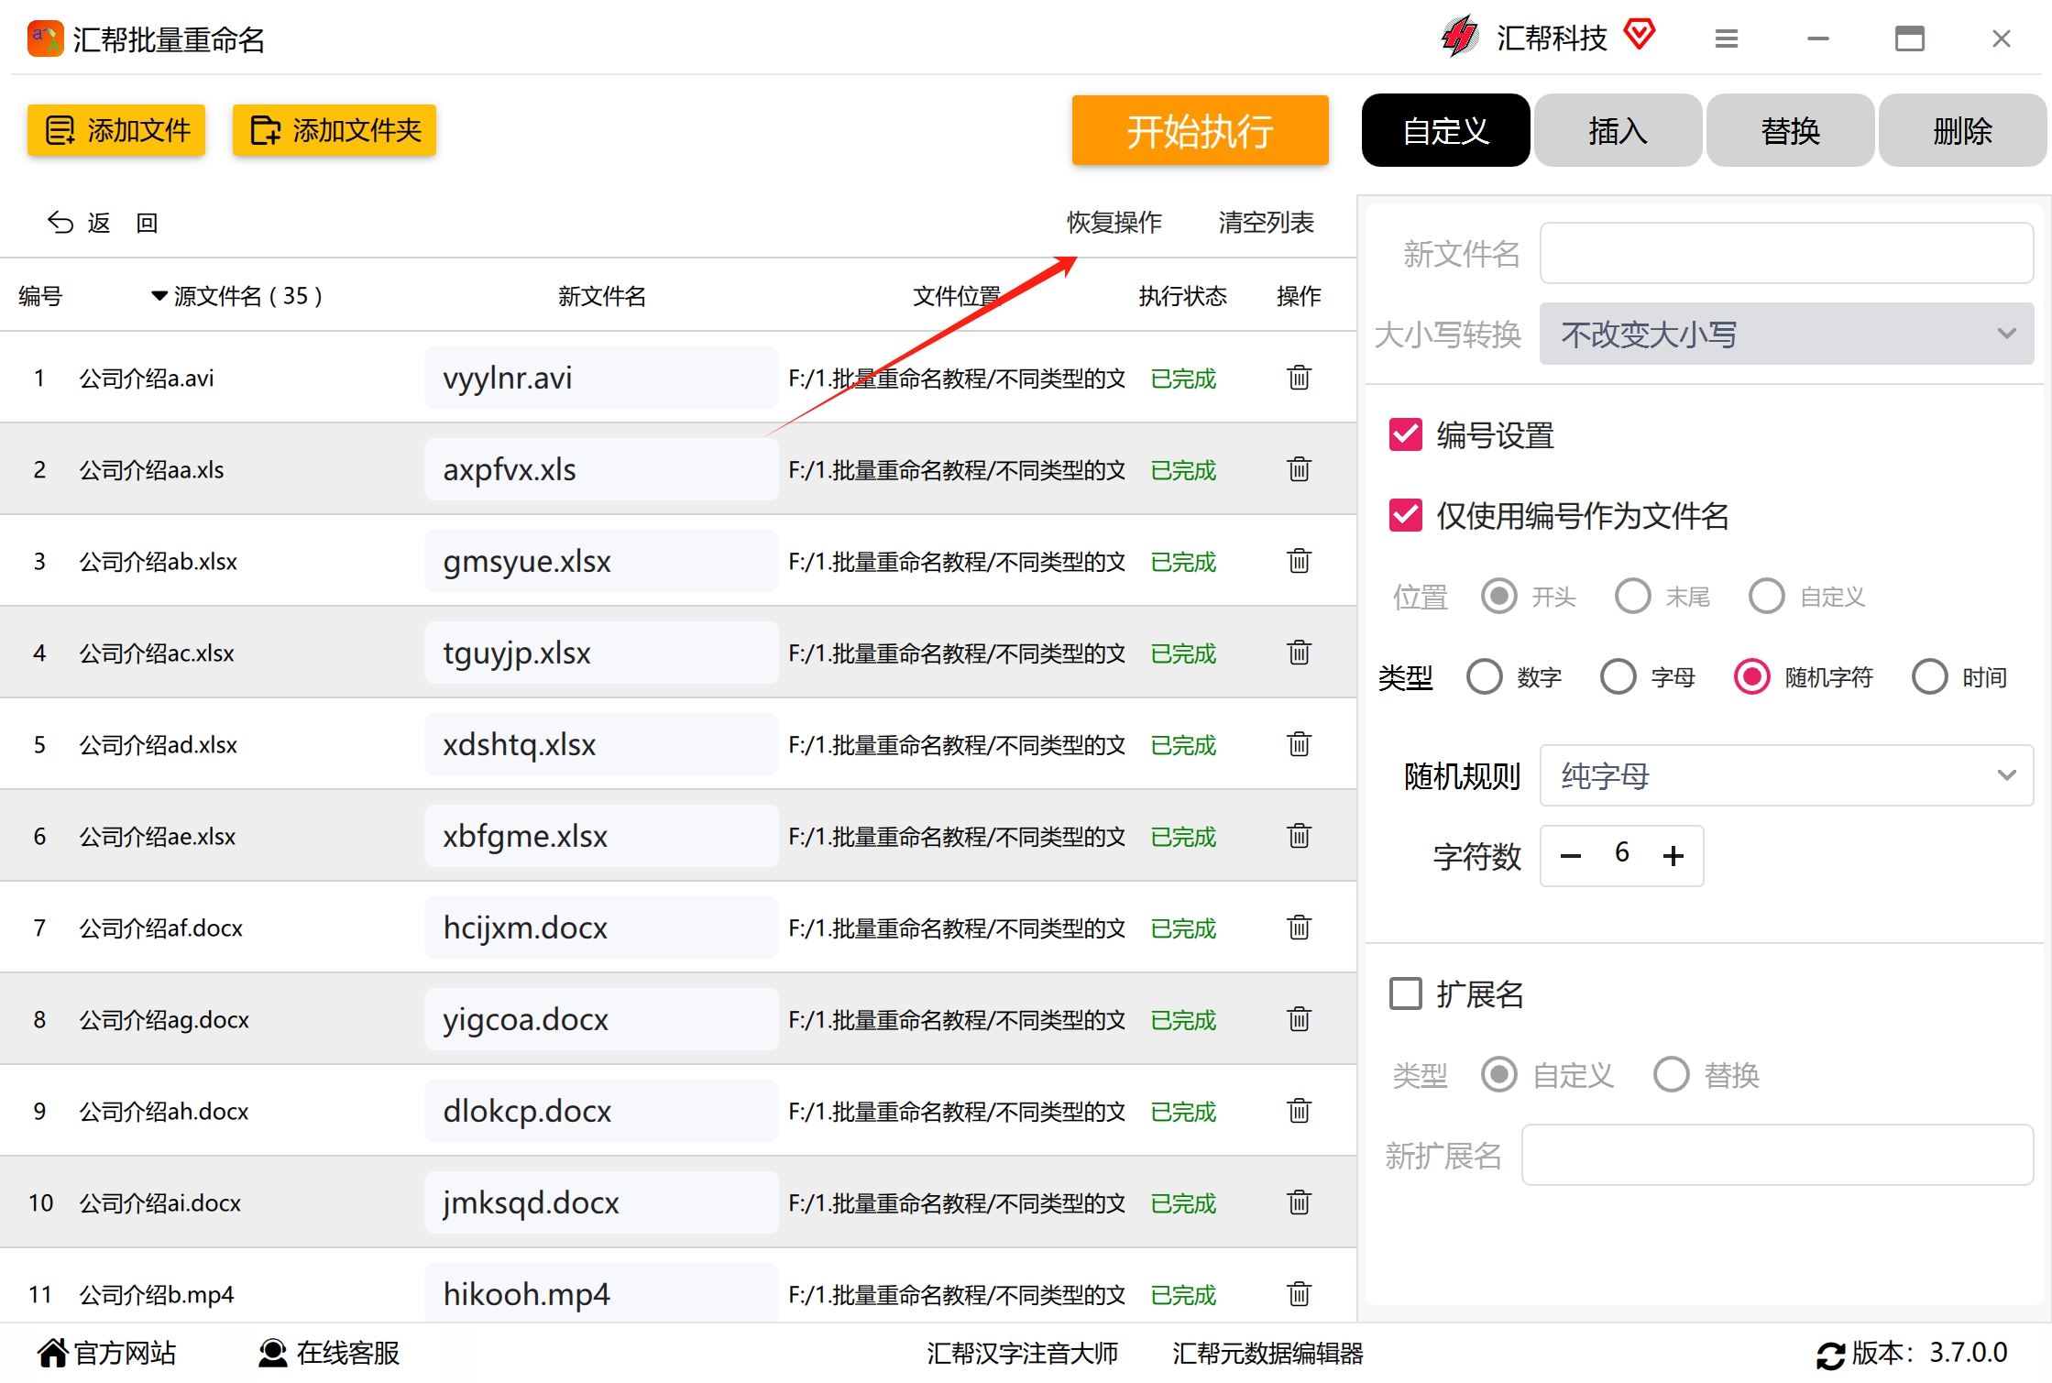Image resolution: width=2052 pixels, height=1383 pixels.
Task: Click 清空列表 link
Action: (x=1266, y=223)
